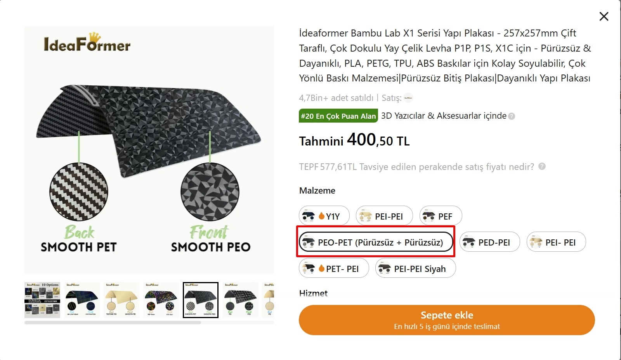Click the main Smooth PET/PEO product image
Viewport: 621px width, 360px height.
(x=149, y=150)
